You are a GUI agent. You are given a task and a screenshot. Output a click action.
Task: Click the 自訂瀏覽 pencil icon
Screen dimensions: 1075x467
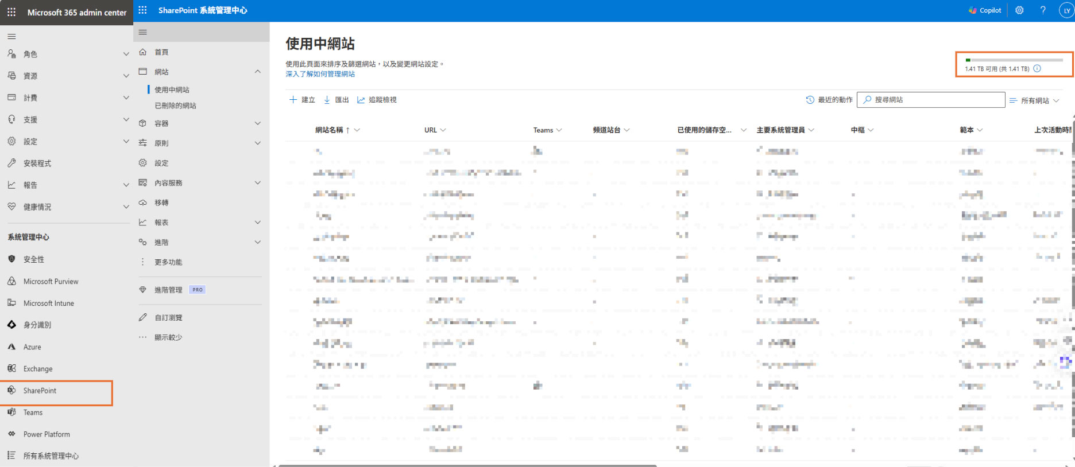click(143, 317)
